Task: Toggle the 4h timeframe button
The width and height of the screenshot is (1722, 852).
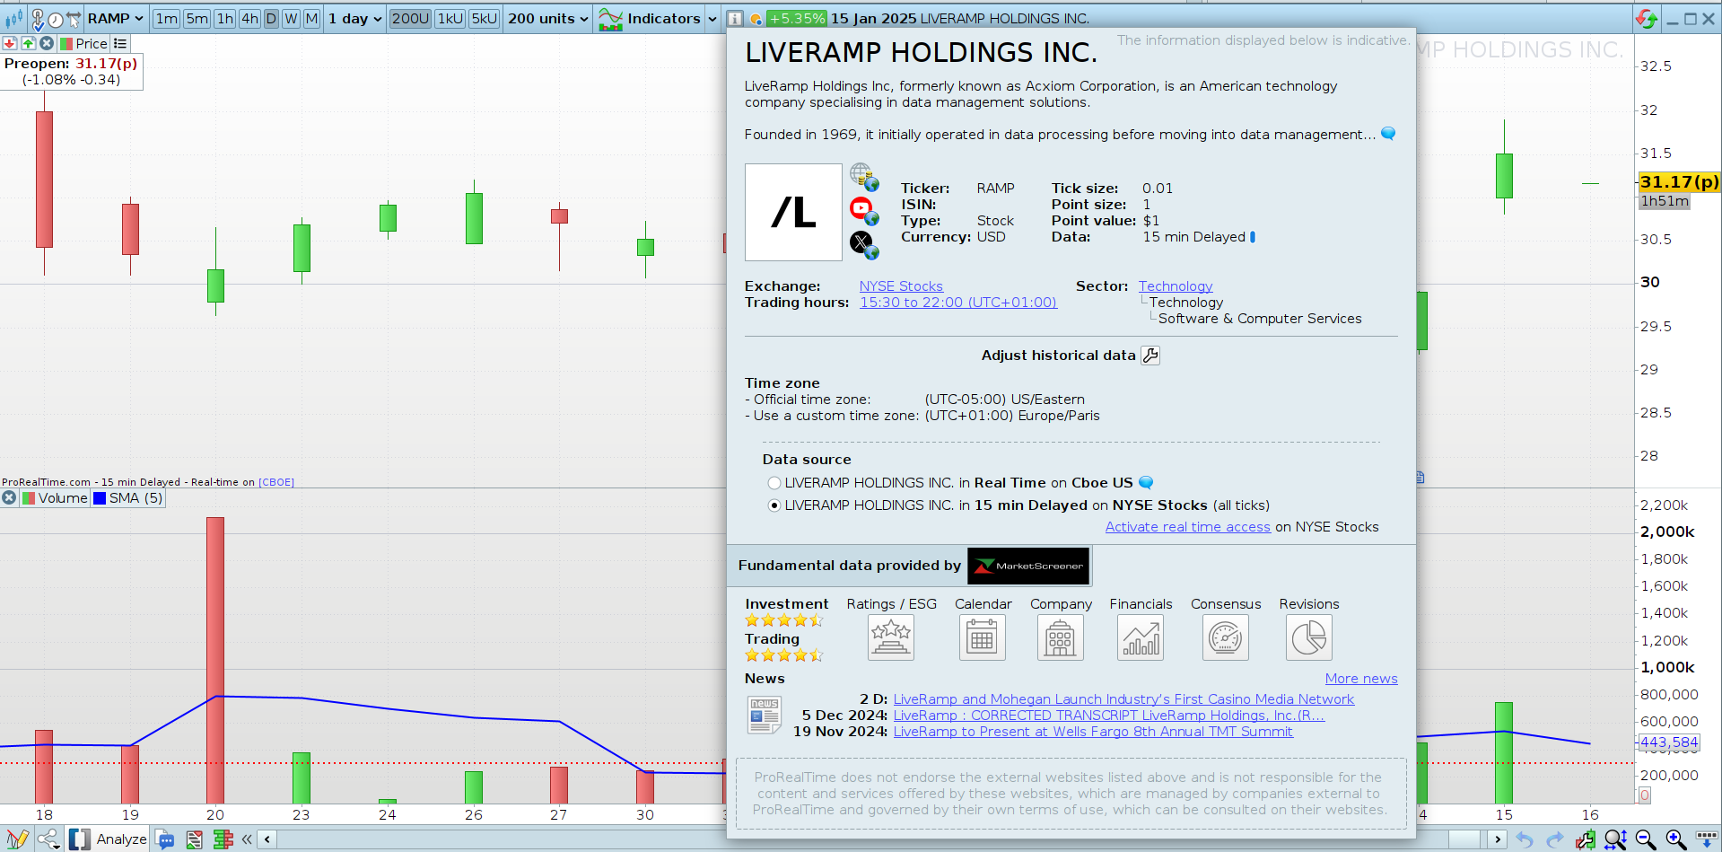Action: tap(249, 19)
